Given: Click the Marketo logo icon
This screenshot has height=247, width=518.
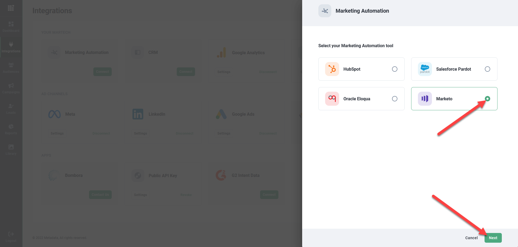Looking at the screenshot, I should [425, 99].
